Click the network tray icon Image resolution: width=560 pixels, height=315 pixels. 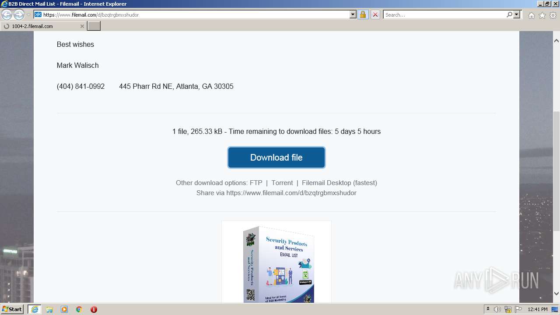click(x=508, y=309)
